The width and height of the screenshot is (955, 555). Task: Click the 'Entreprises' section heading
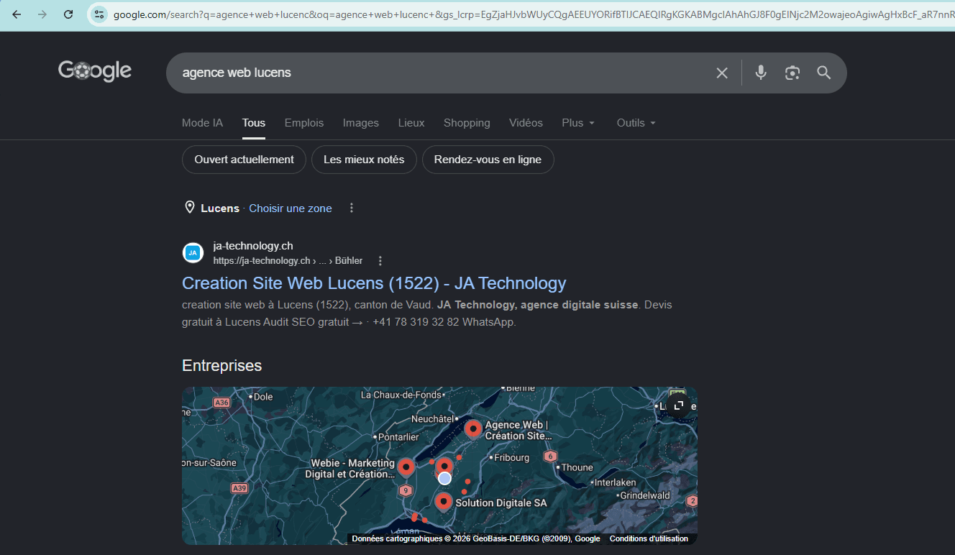point(221,365)
